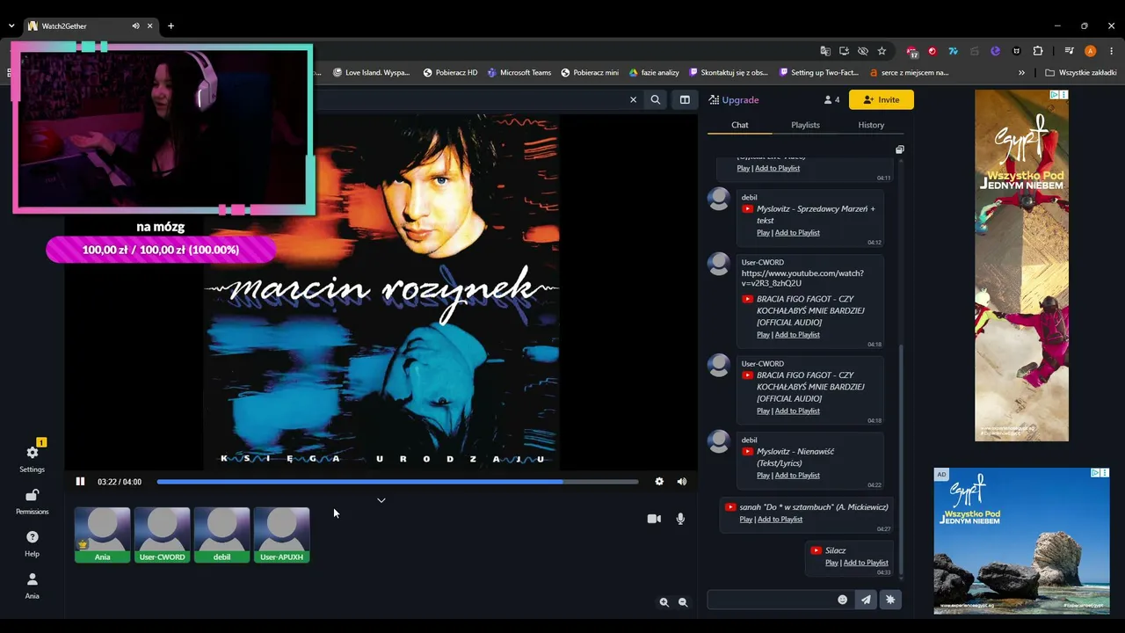Close the Watch2Gether browser tab
Viewport: 1125px width, 633px height.
(x=150, y=26)
